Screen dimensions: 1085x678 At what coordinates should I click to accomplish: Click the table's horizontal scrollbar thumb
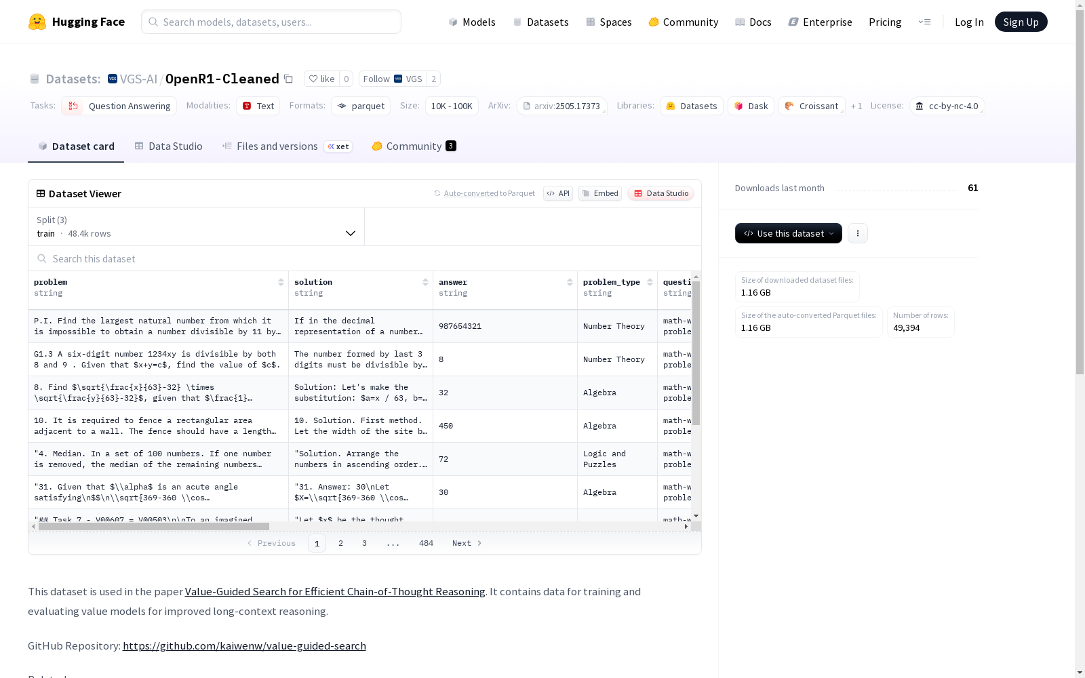[x=154, y=526]
